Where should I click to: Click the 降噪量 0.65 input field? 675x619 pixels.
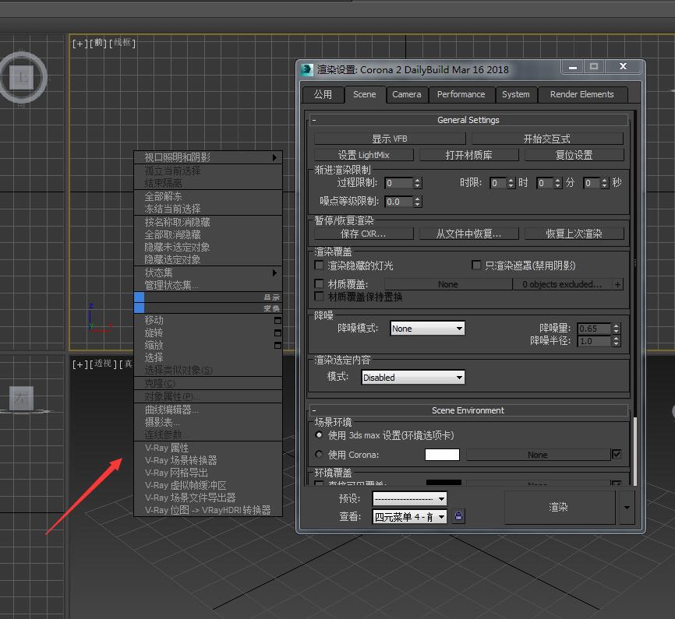[x=594, y=329]
